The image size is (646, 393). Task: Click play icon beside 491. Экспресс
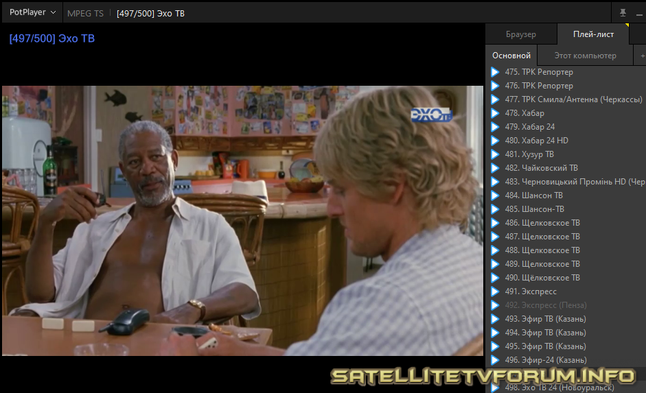[495, 291]
